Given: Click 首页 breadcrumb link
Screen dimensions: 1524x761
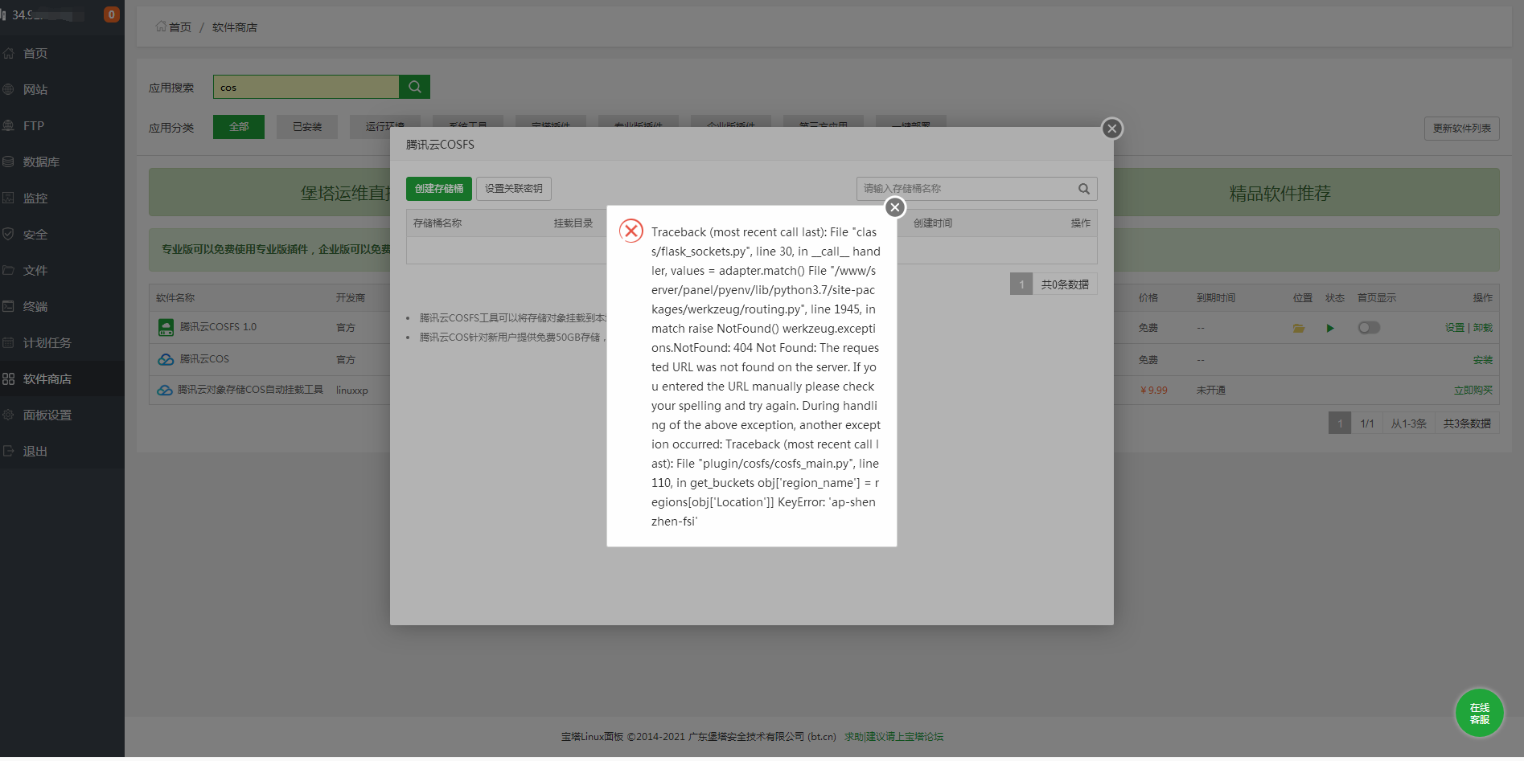Looking at the screenshot, I should click(x=179, y=27).
